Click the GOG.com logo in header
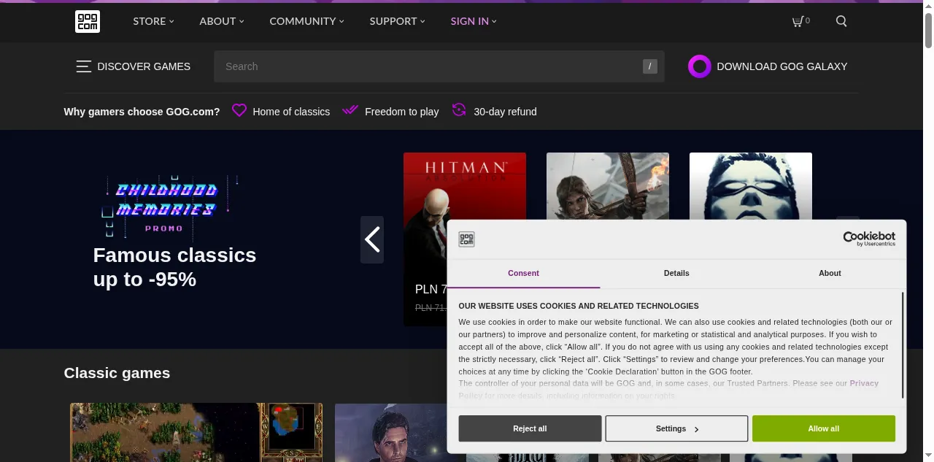 (x=88, y=22)
